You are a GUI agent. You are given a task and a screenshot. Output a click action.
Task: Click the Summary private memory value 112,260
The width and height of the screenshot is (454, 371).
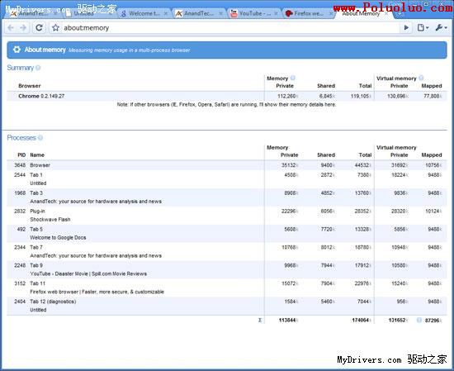pyautogui.click(x=287, y=96)
